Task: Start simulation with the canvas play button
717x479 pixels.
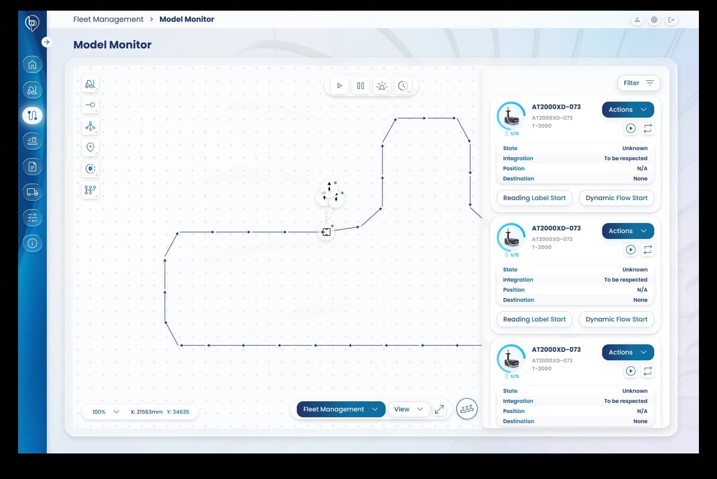Action: (339, 86)
